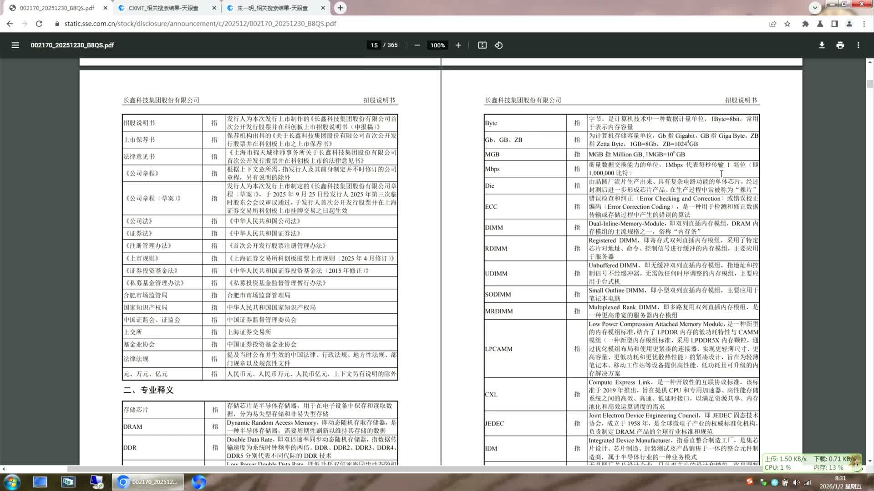Close the 002170_20251230_B8QS.pdf tab

(106, 8)
